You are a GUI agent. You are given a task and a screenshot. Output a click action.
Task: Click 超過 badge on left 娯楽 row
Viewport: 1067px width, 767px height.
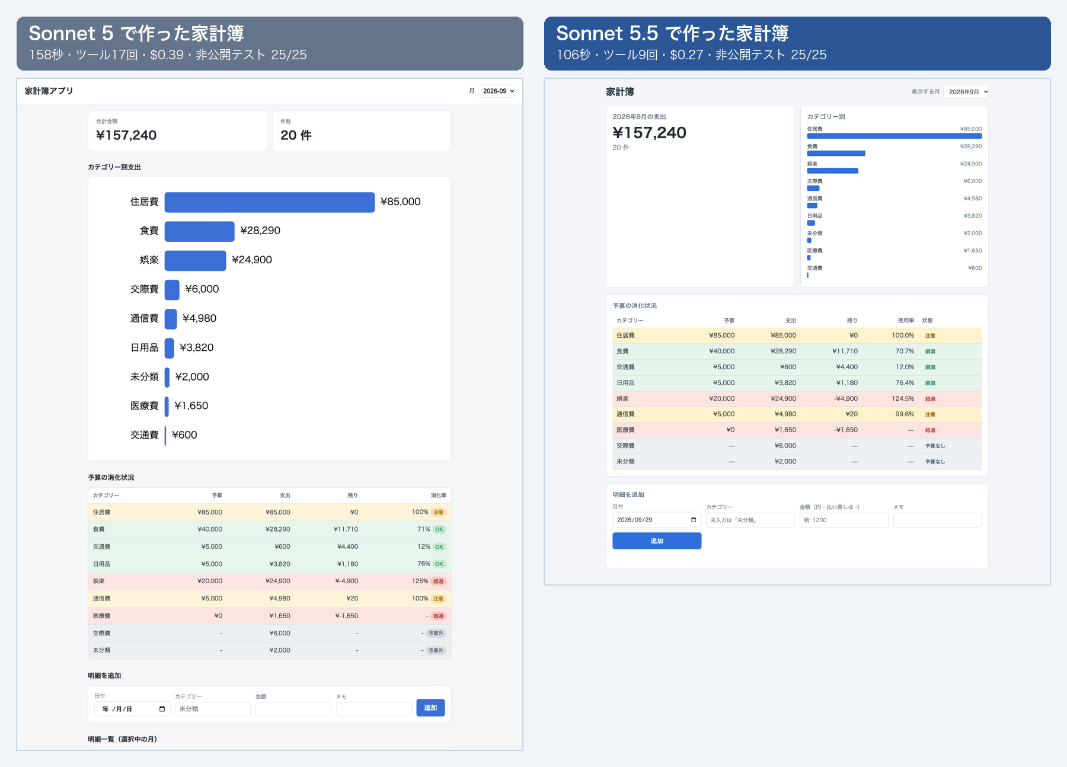(x=438, y=581)
